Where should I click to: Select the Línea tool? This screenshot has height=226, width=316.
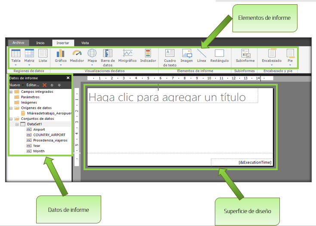point(201,56)
